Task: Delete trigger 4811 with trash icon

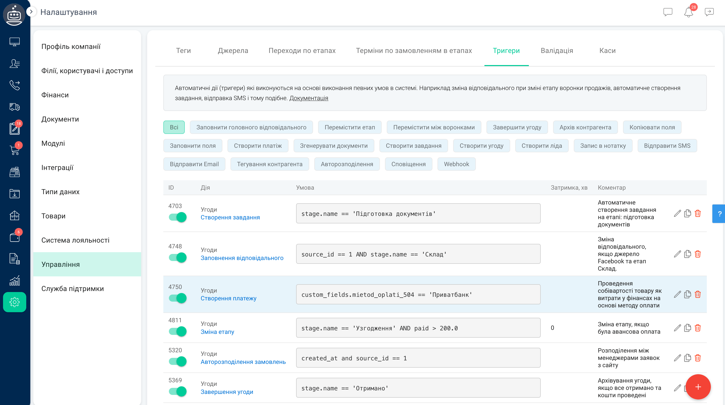Action: [698, 328]
